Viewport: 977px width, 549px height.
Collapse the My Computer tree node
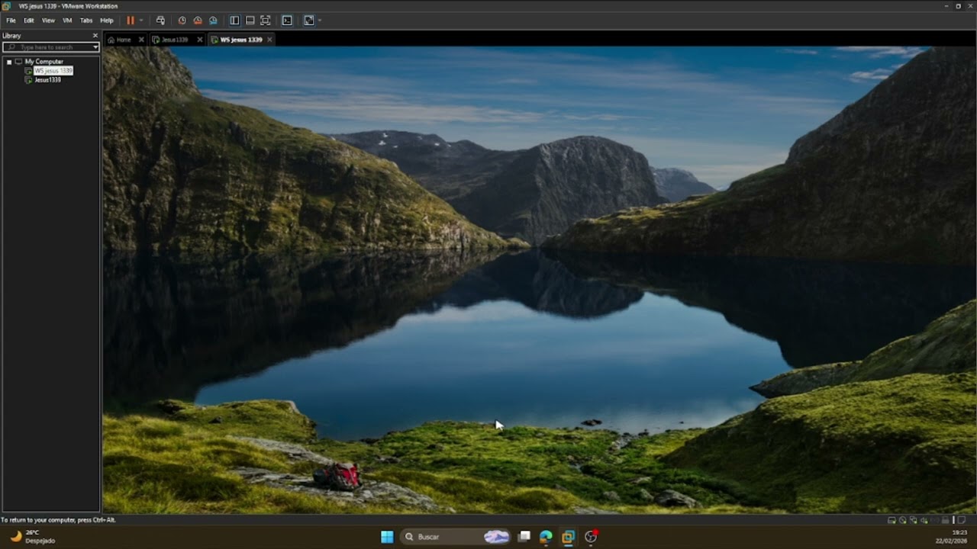[x=8, y=62]
